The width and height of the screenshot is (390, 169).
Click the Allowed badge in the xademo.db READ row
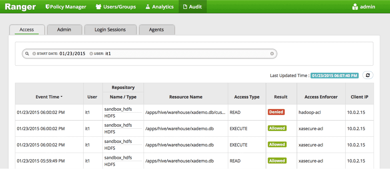click(x=277, y=161)
